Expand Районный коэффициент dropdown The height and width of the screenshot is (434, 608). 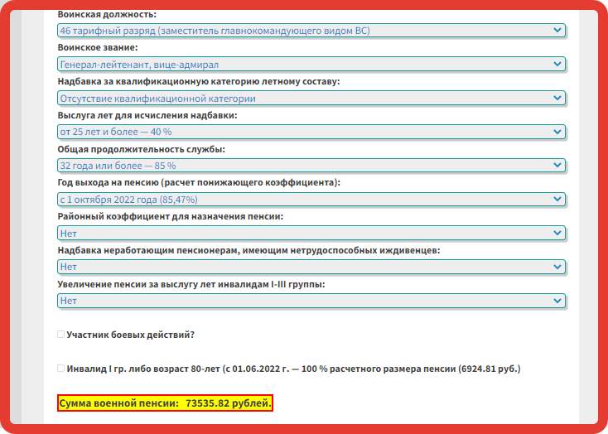pos(311,233)
